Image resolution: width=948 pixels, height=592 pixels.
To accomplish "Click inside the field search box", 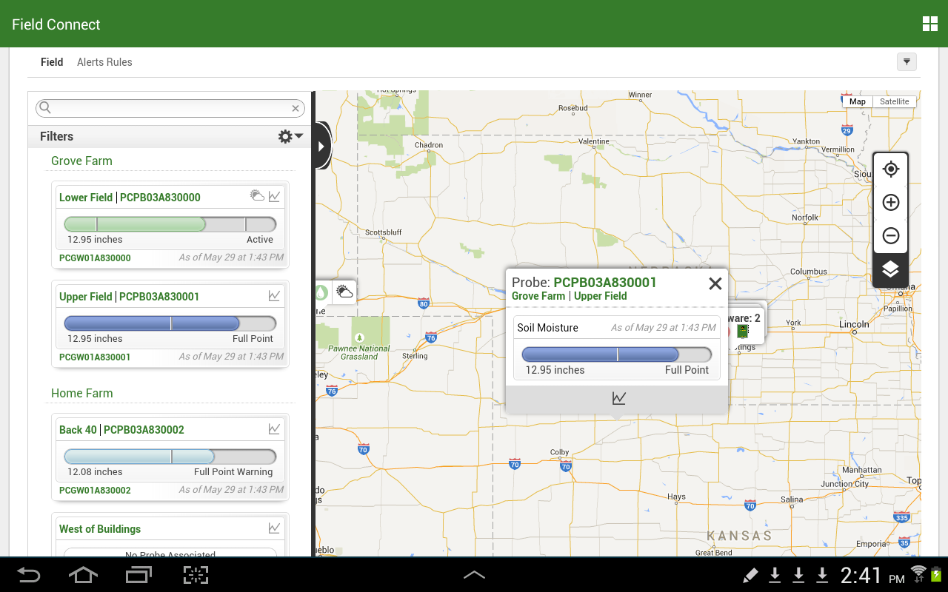I will tap(170, 108).
